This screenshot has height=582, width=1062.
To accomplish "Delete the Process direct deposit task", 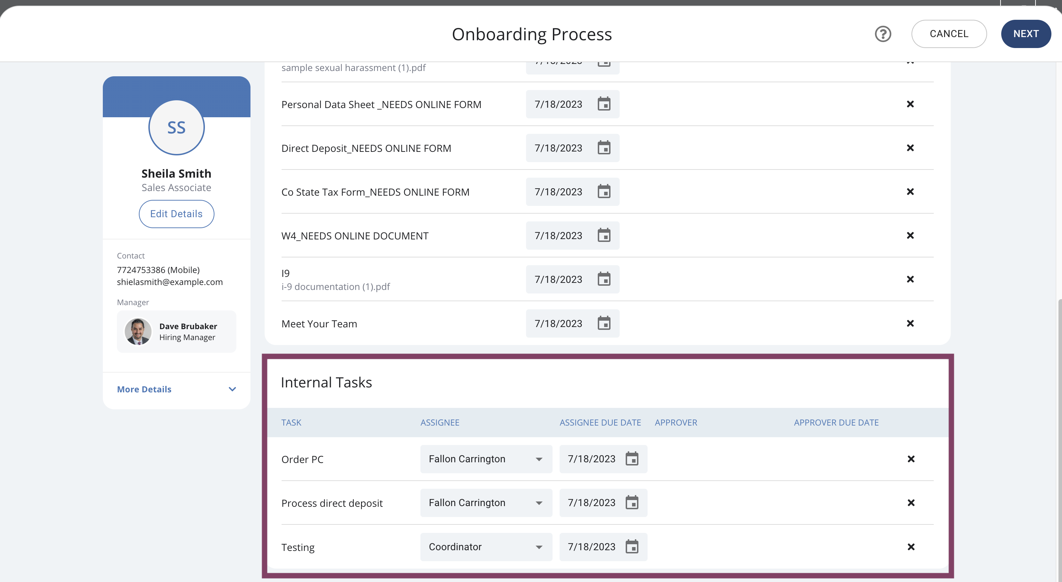I will click(x=911, y=503).
